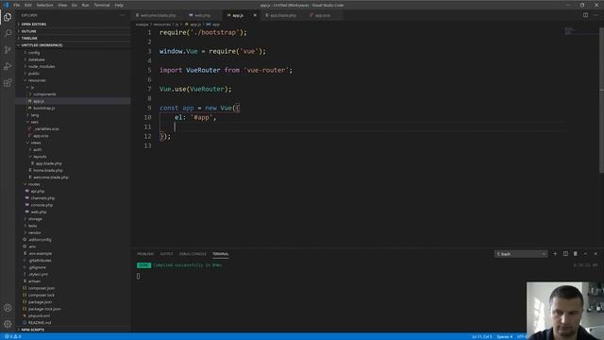Switch to the Output panel tab
The image size is (604, 340).
pos(166,254)
